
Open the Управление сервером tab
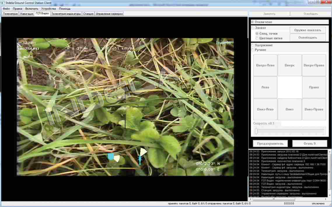click(109, 14)
